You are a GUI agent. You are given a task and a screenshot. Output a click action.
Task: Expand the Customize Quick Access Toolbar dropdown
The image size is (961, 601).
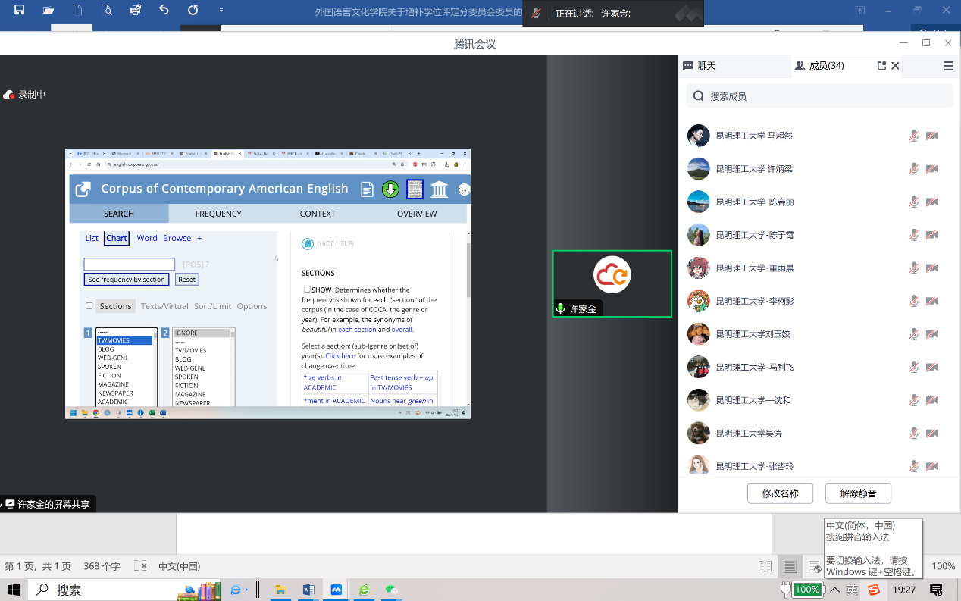(221, 11)
